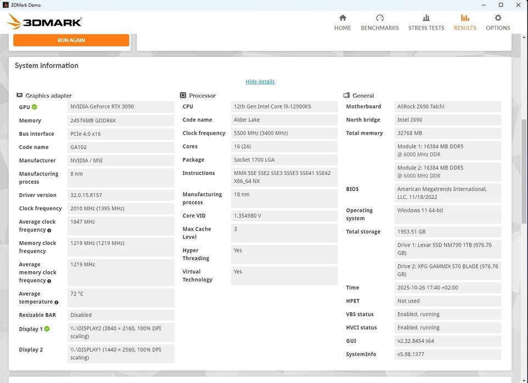
Task: Select the Intel Z690 north bridge value
Action: [448, 119]
